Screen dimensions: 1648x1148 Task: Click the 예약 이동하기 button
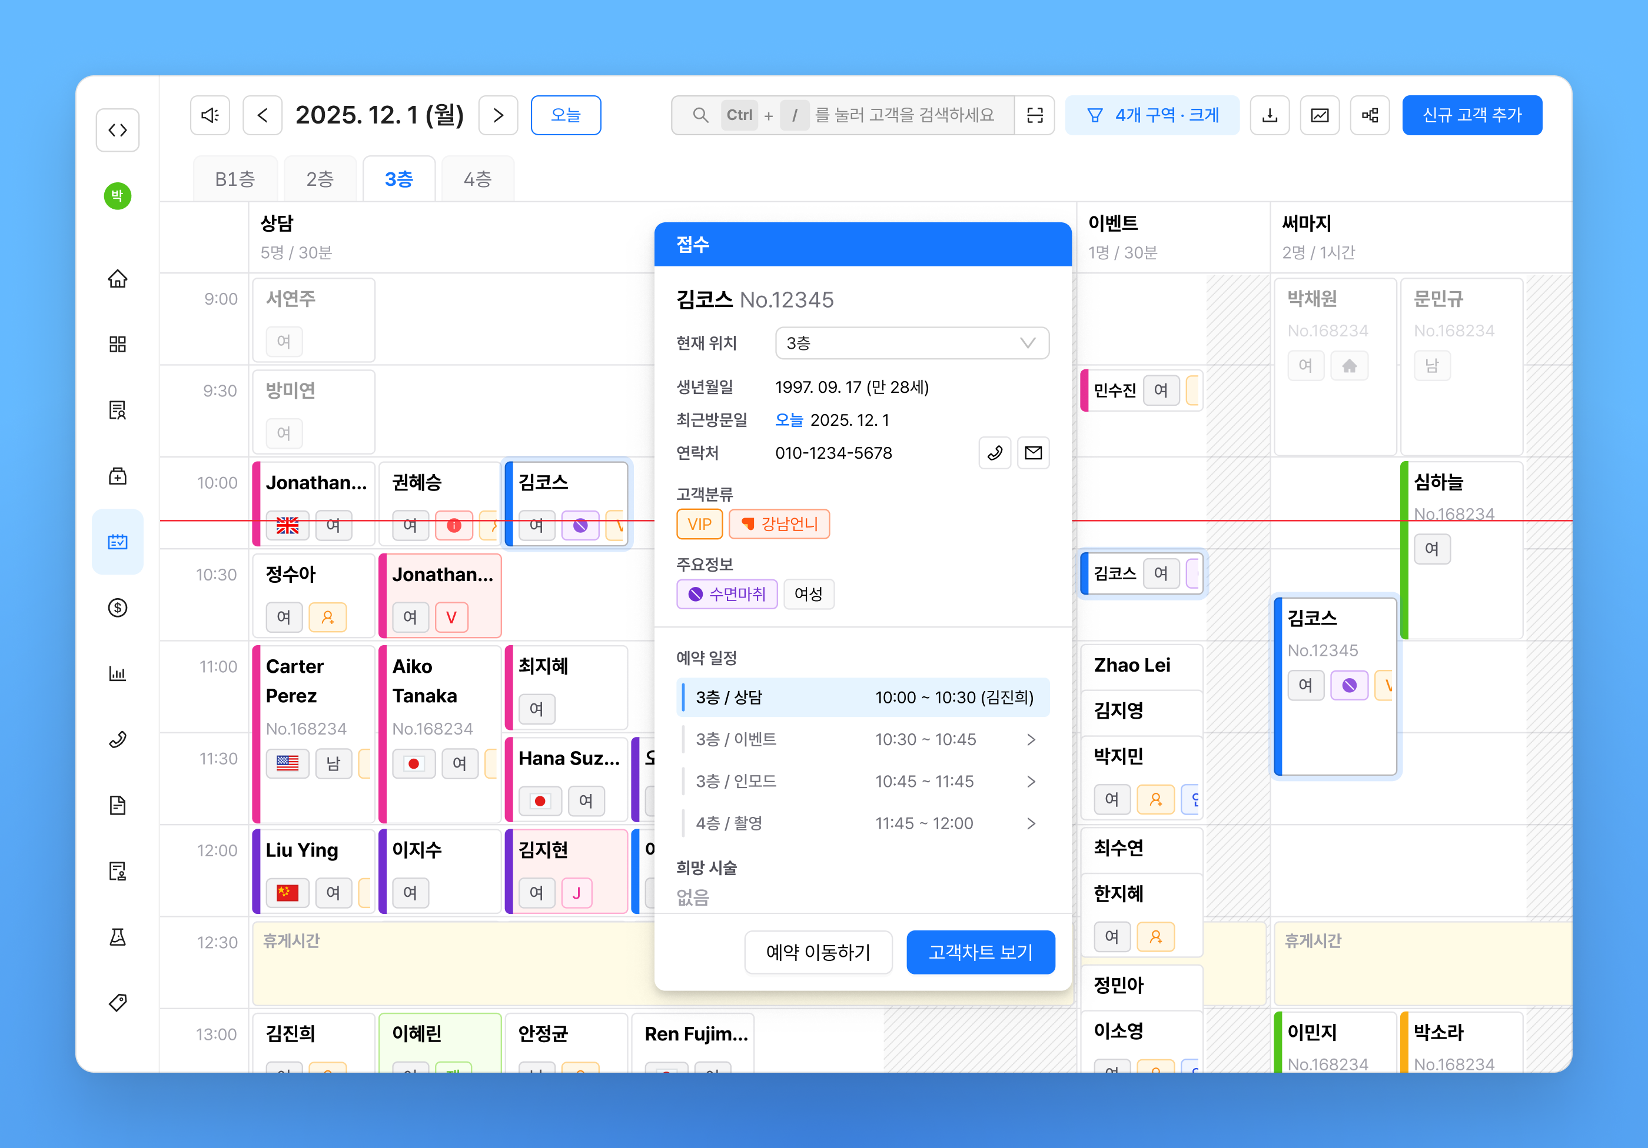click(818, 952)
